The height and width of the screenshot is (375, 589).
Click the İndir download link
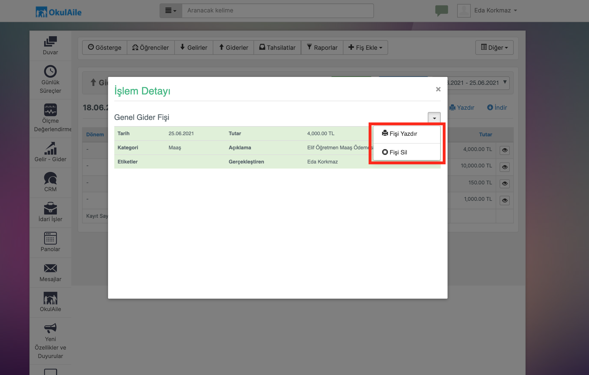tap(497, 108)
